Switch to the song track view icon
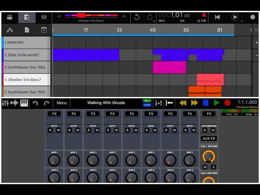 27,17
